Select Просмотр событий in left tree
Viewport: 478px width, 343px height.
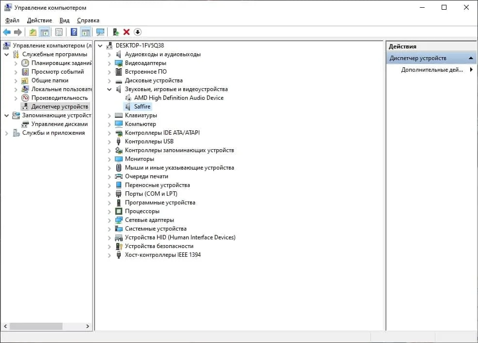(x=58, y=72)
